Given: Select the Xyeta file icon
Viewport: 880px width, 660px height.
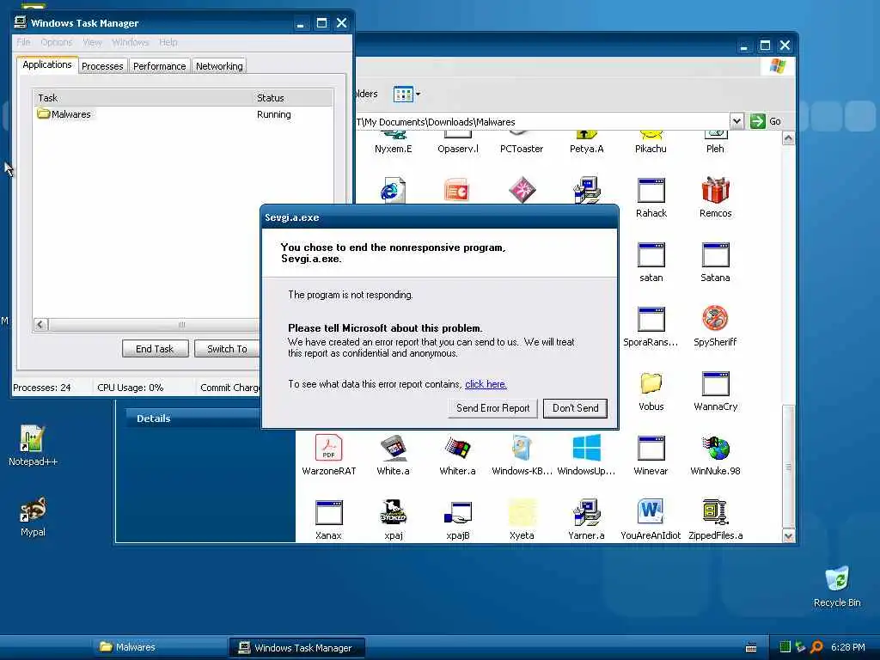Looking at the screenshot, I should tap(522, 512).
